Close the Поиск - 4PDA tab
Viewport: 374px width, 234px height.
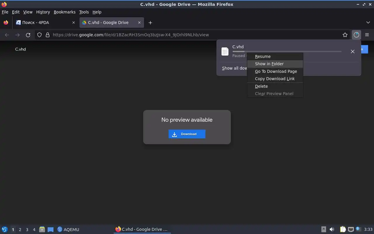(x=74, y=23)
